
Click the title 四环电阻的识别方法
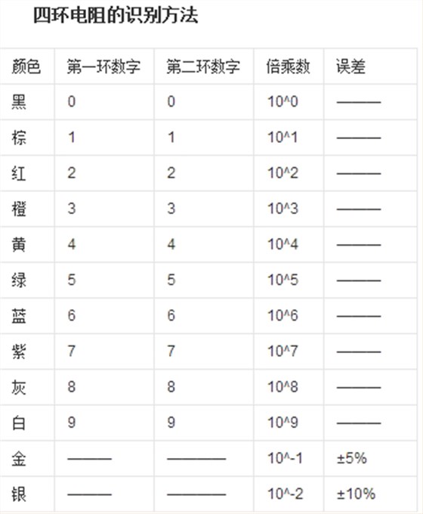(116, 15)
